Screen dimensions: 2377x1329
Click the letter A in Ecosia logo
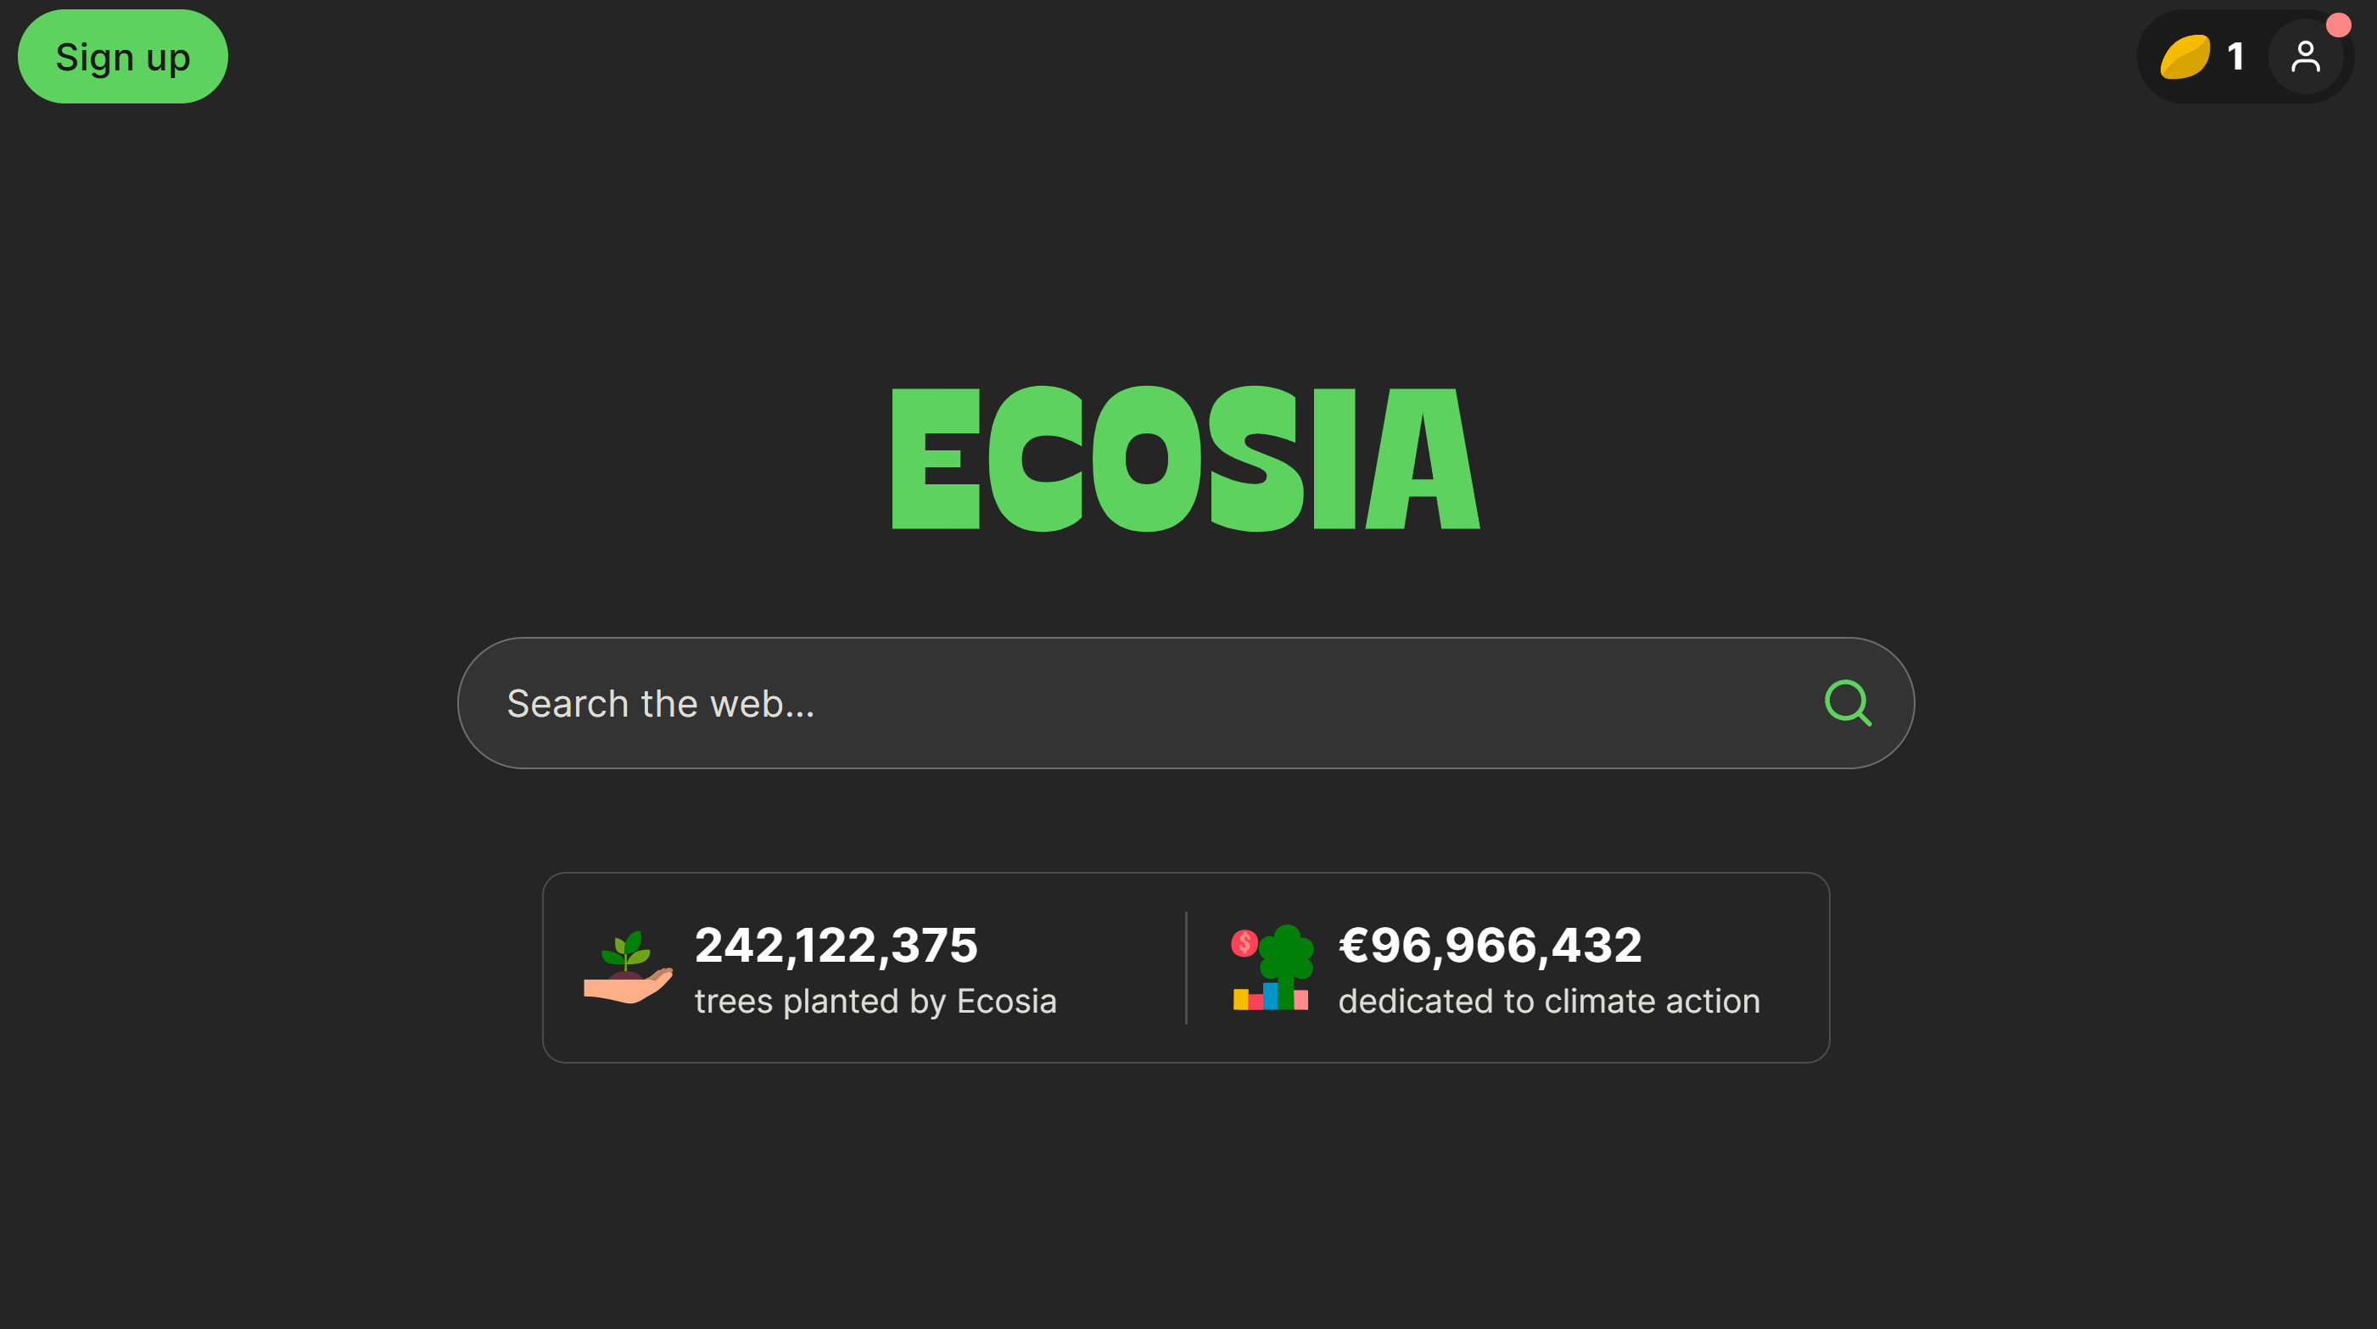click(x=1423, y=458)
